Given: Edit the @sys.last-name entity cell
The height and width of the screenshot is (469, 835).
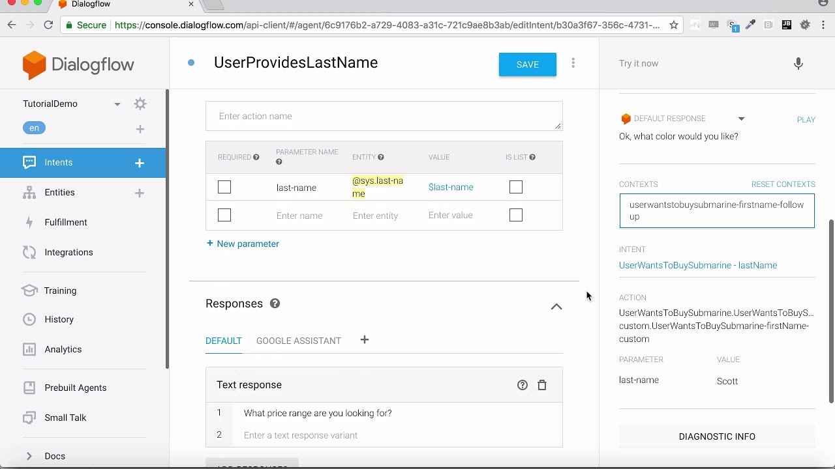Looking at the screenshot, I should [x=378, y=187].
